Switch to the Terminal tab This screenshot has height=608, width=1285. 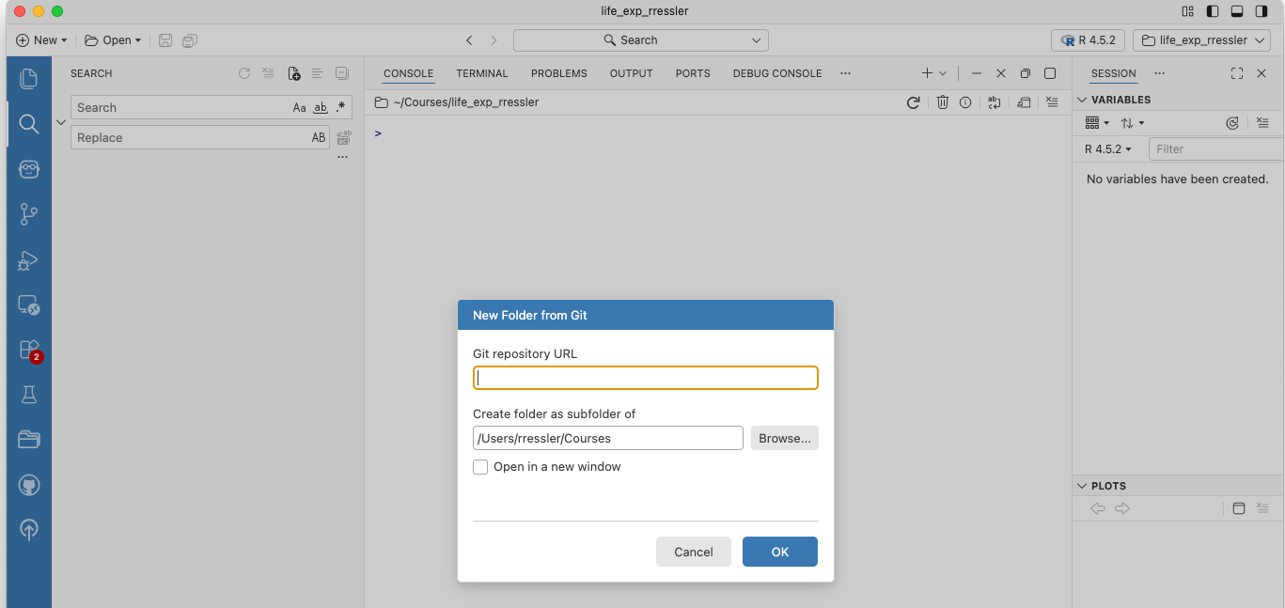(x=482, y=73)
